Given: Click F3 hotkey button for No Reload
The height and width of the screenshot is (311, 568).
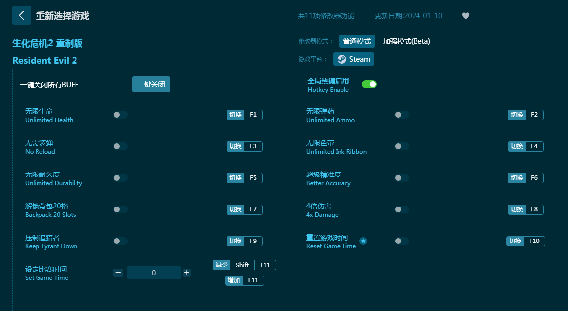Looking at the screenshot, I should click(244, 146).
